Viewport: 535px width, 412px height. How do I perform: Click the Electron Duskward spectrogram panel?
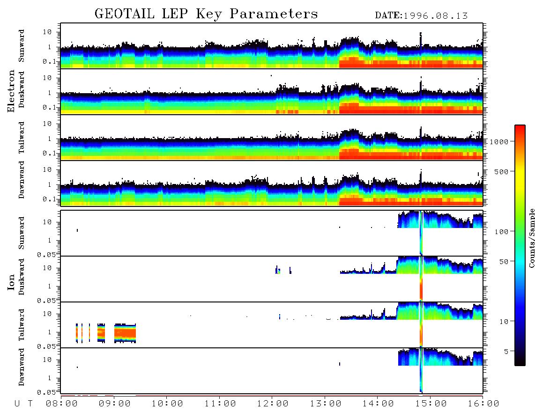pyautogui.click(x=272, y=91)
